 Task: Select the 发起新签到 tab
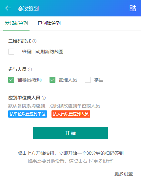(16, 23)
